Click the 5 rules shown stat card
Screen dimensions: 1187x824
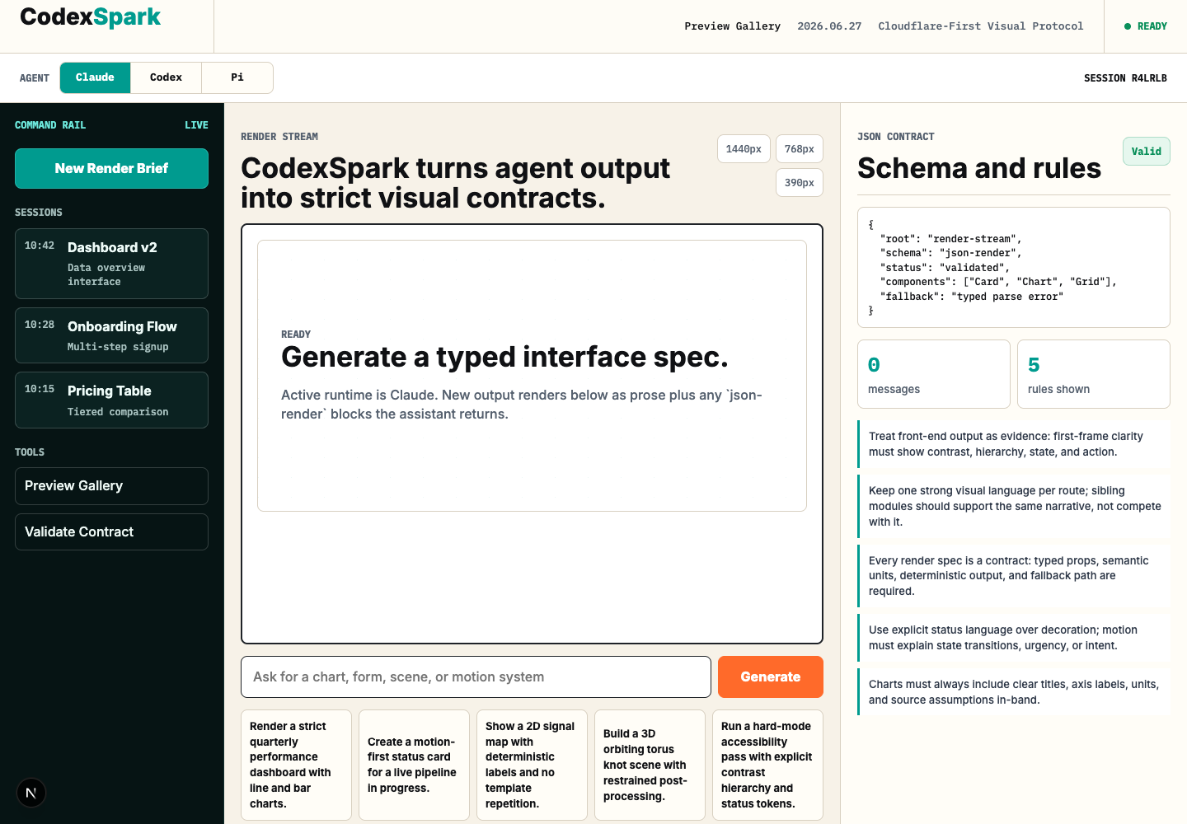pyautogui.click(x=1094, y=374)
